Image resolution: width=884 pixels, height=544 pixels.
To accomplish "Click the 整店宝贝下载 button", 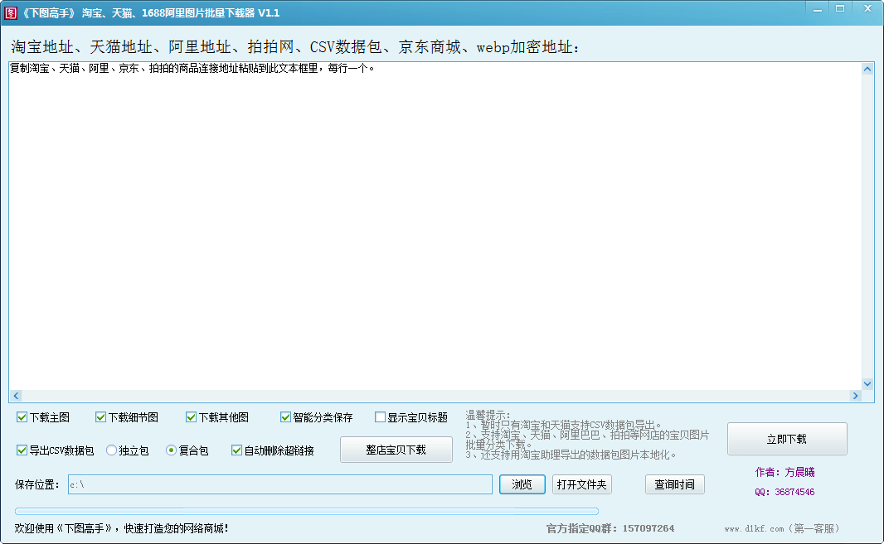I will pos(396,450).
